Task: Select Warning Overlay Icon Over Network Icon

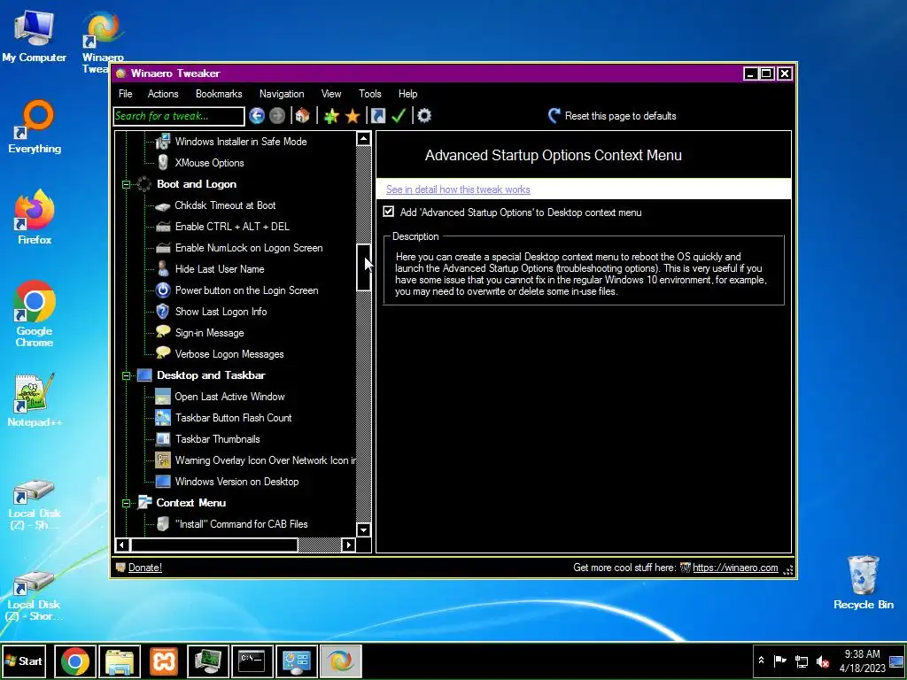Action: click(265, 460)
